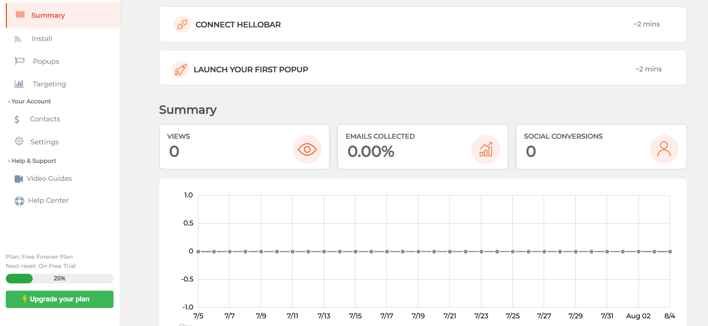Click the person icon in Social Conversions

click(664, 149)
